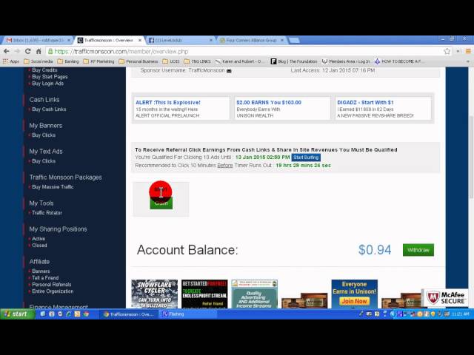The width and height of the screenshot is (474, 355).
Task: Click the Start Surfing button
Action: (306, 158)
